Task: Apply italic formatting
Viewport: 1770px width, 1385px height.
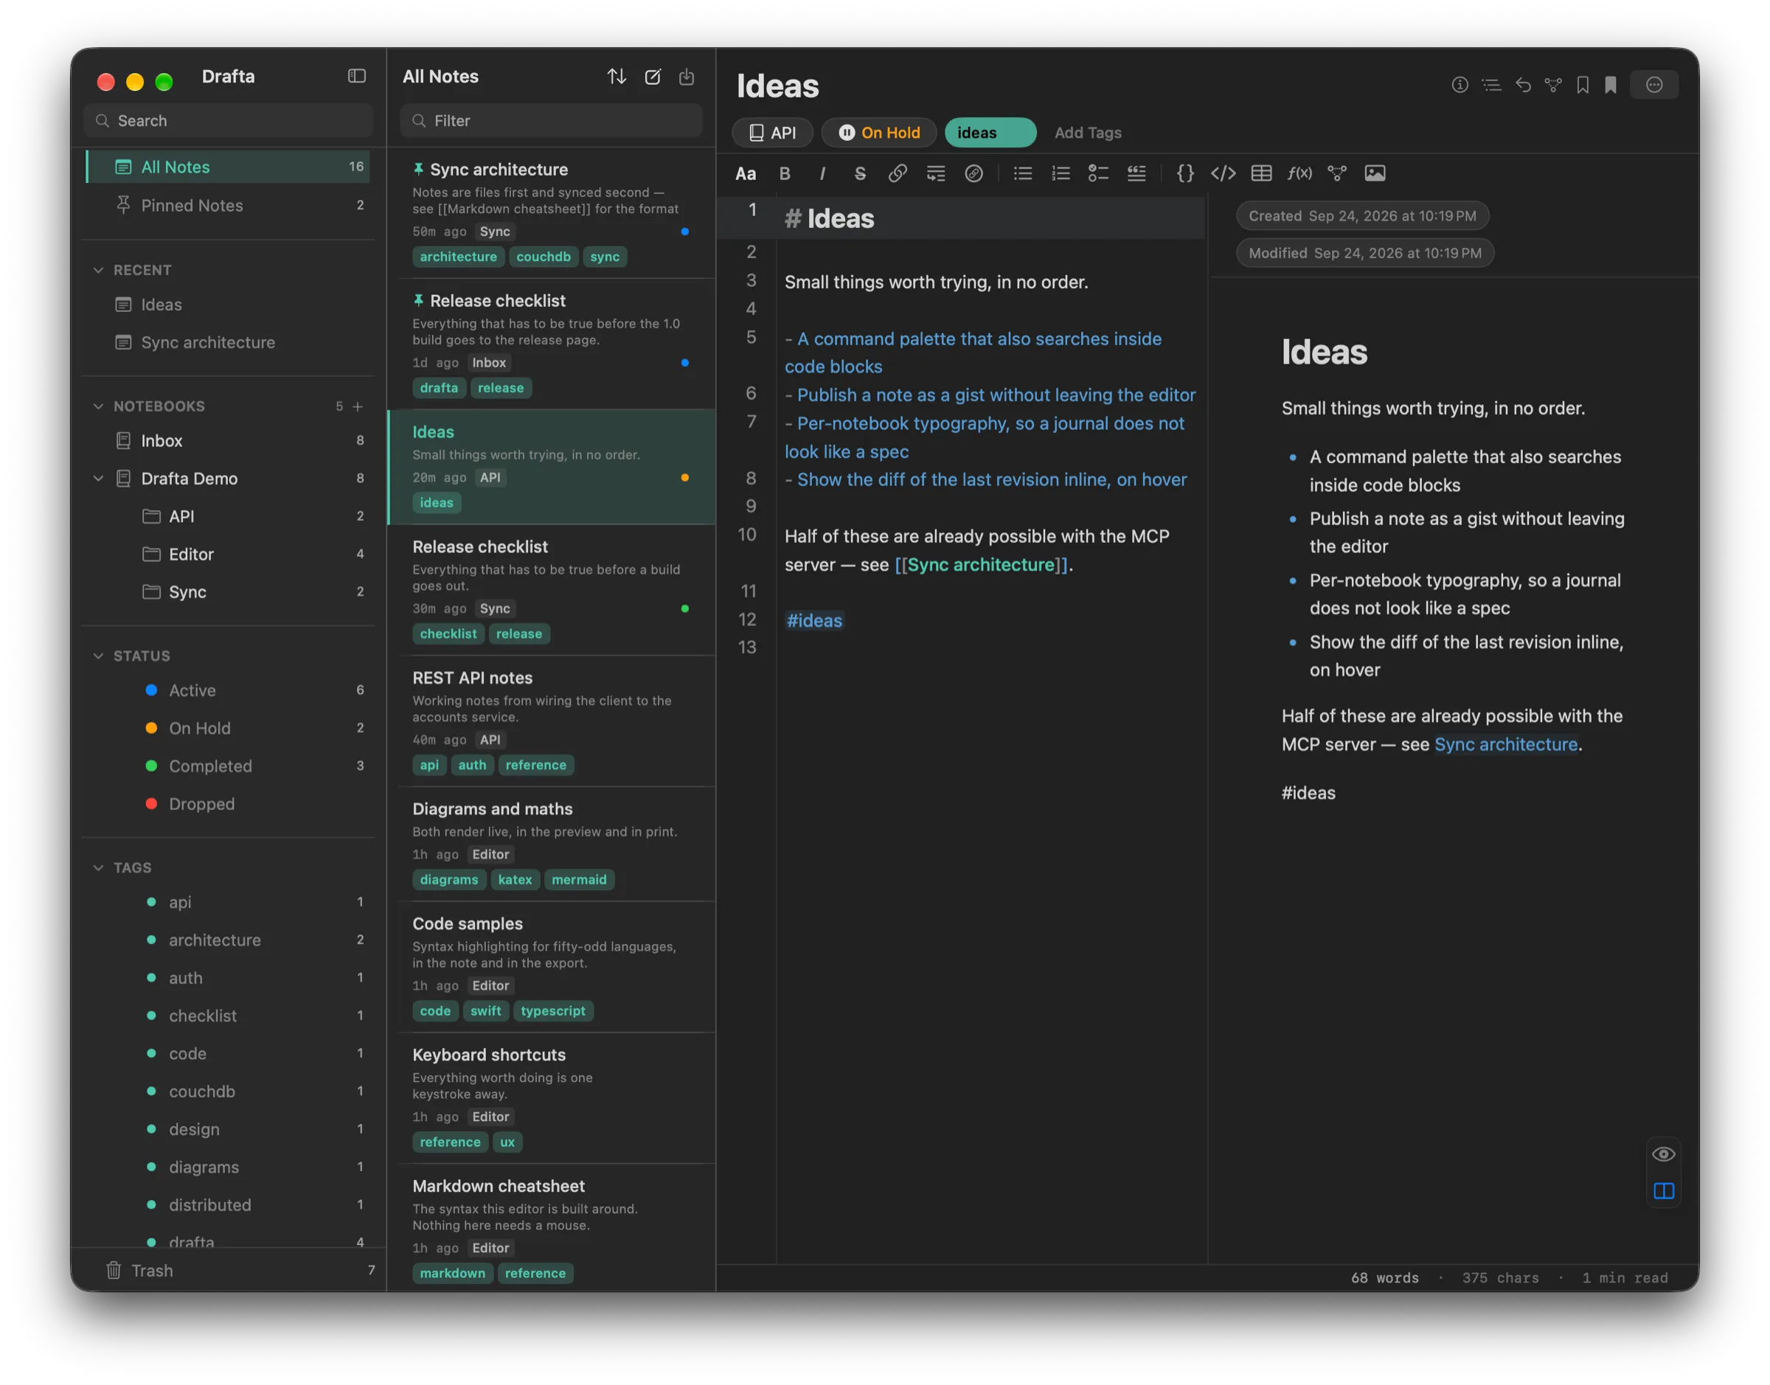Action: [822, 173]
